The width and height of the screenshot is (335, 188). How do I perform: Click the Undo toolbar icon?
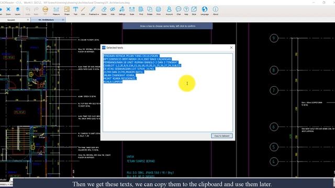pyautogui.click(x=28, y=10)
